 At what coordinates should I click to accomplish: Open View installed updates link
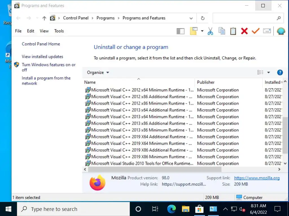(42, 57)
